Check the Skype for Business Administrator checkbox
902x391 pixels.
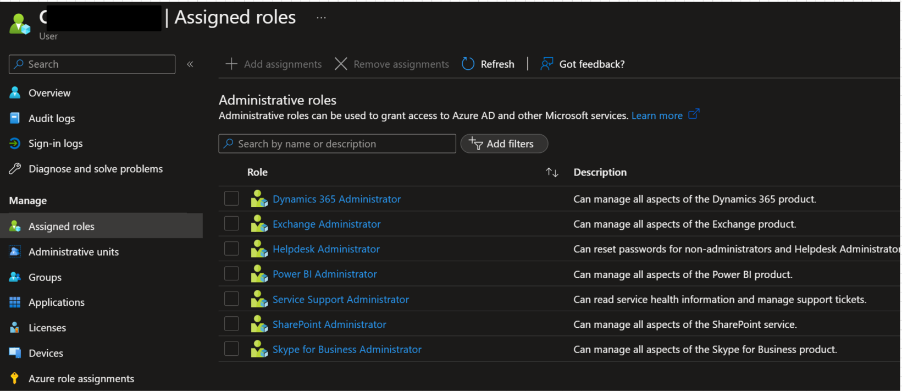(x=231, y=349)
